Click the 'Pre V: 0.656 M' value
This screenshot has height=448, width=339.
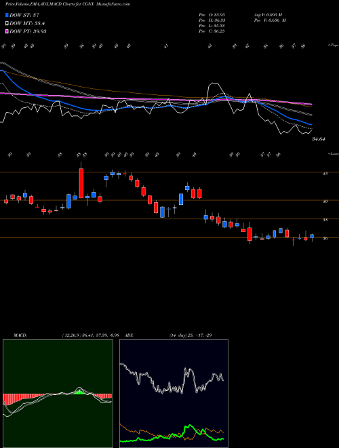tap(270, 20)
